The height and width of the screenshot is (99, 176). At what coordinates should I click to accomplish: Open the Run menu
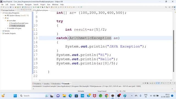tap(49, 4)
